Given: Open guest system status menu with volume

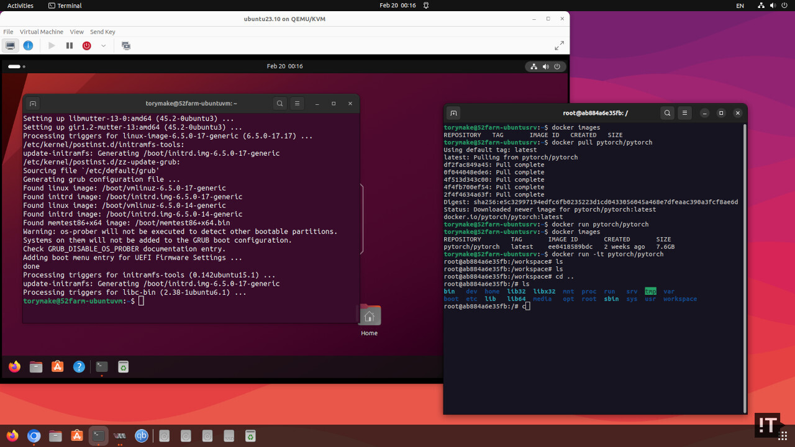Looking at the screenshot, I should click(545, 66).
